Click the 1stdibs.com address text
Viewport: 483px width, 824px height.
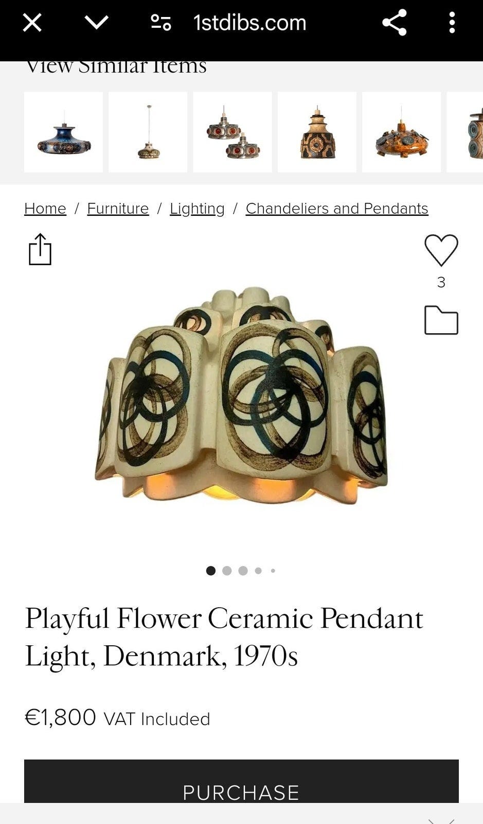point(249,23)
